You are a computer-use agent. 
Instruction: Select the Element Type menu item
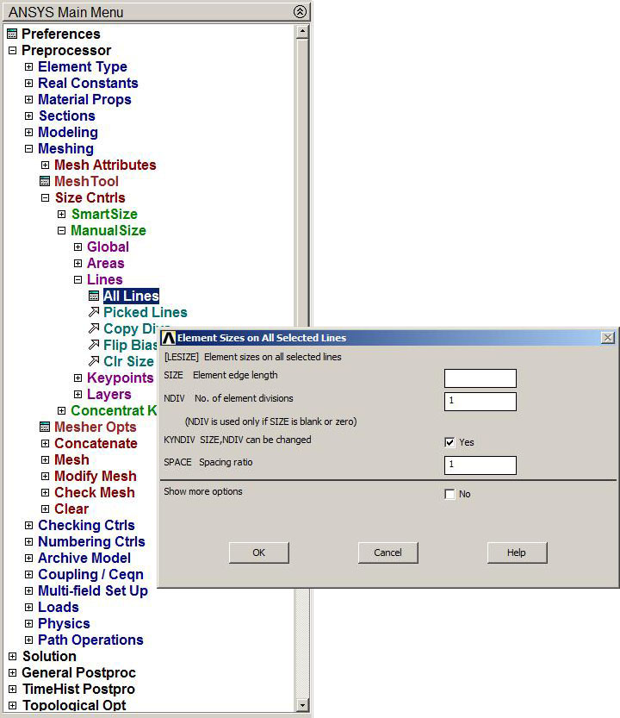click(x=82, y=67)
